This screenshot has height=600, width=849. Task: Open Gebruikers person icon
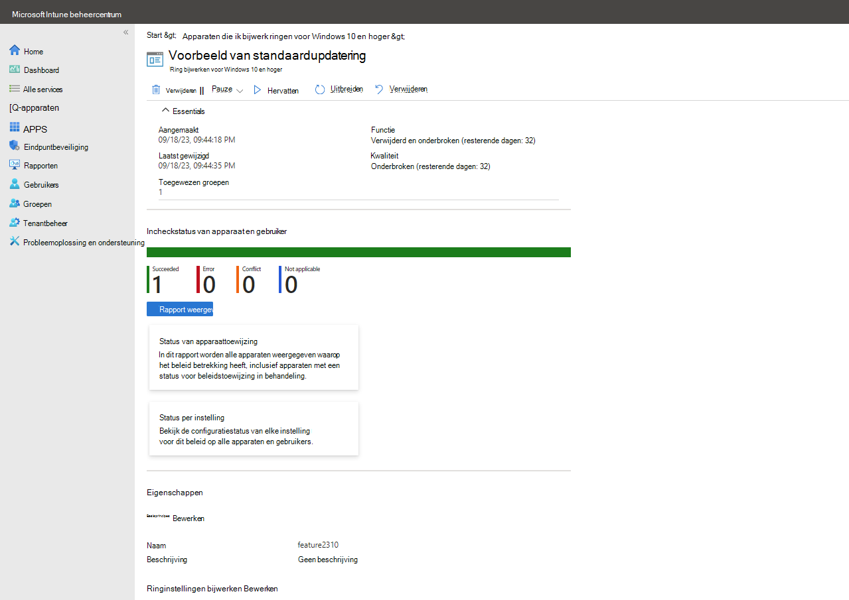pos(15,184)
